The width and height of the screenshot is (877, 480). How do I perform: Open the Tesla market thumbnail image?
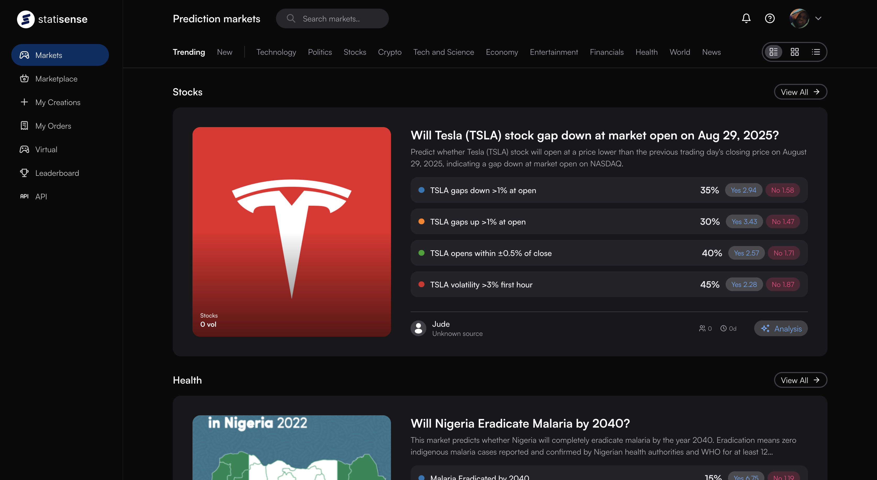click(x=291, y=232)
